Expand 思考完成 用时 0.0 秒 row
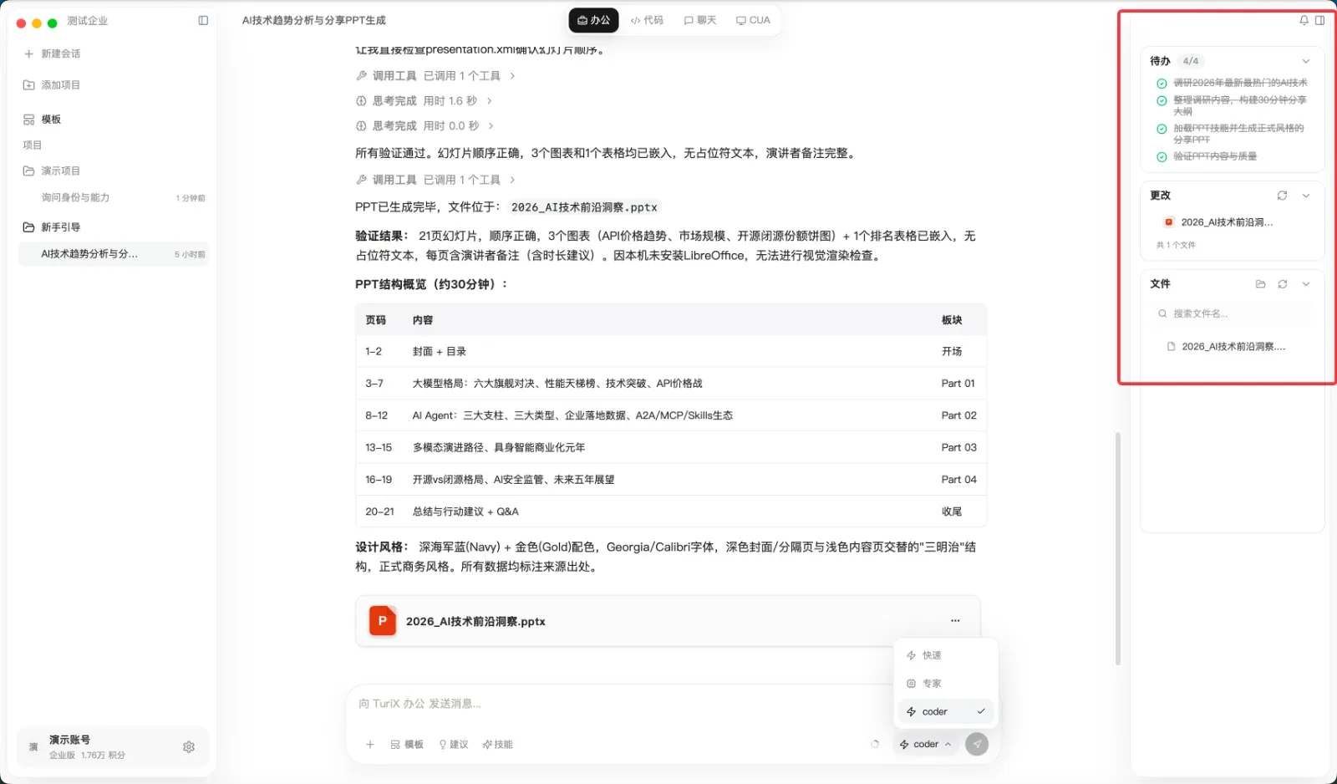The image size is (1337, 784). pos(424,126)
